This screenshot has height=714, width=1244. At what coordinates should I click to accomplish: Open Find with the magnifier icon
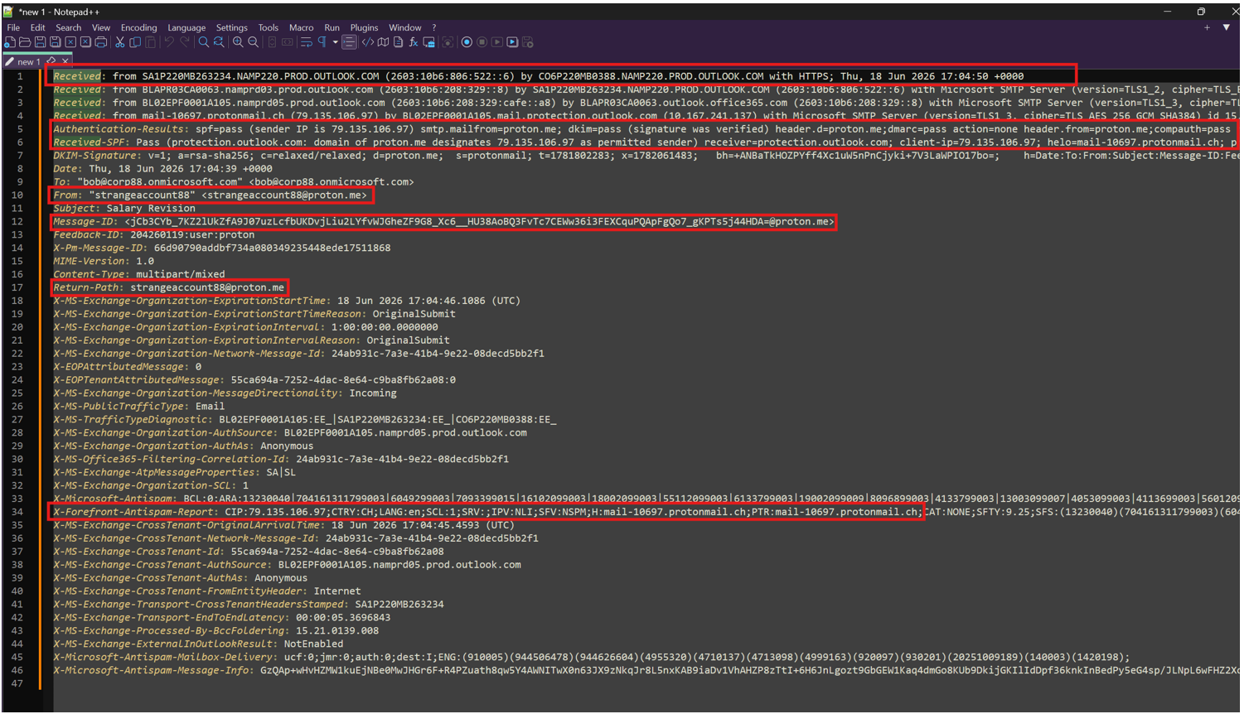click(203, 42)
